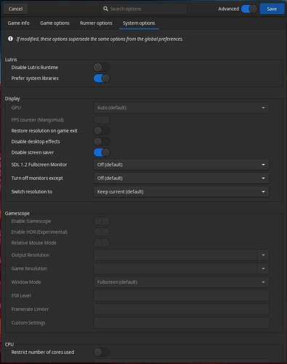Image resolution: width=287 pixels, height=364 pixels.
Task: Toggle the Advanced switch off
Action: click(x=249, y=9)
